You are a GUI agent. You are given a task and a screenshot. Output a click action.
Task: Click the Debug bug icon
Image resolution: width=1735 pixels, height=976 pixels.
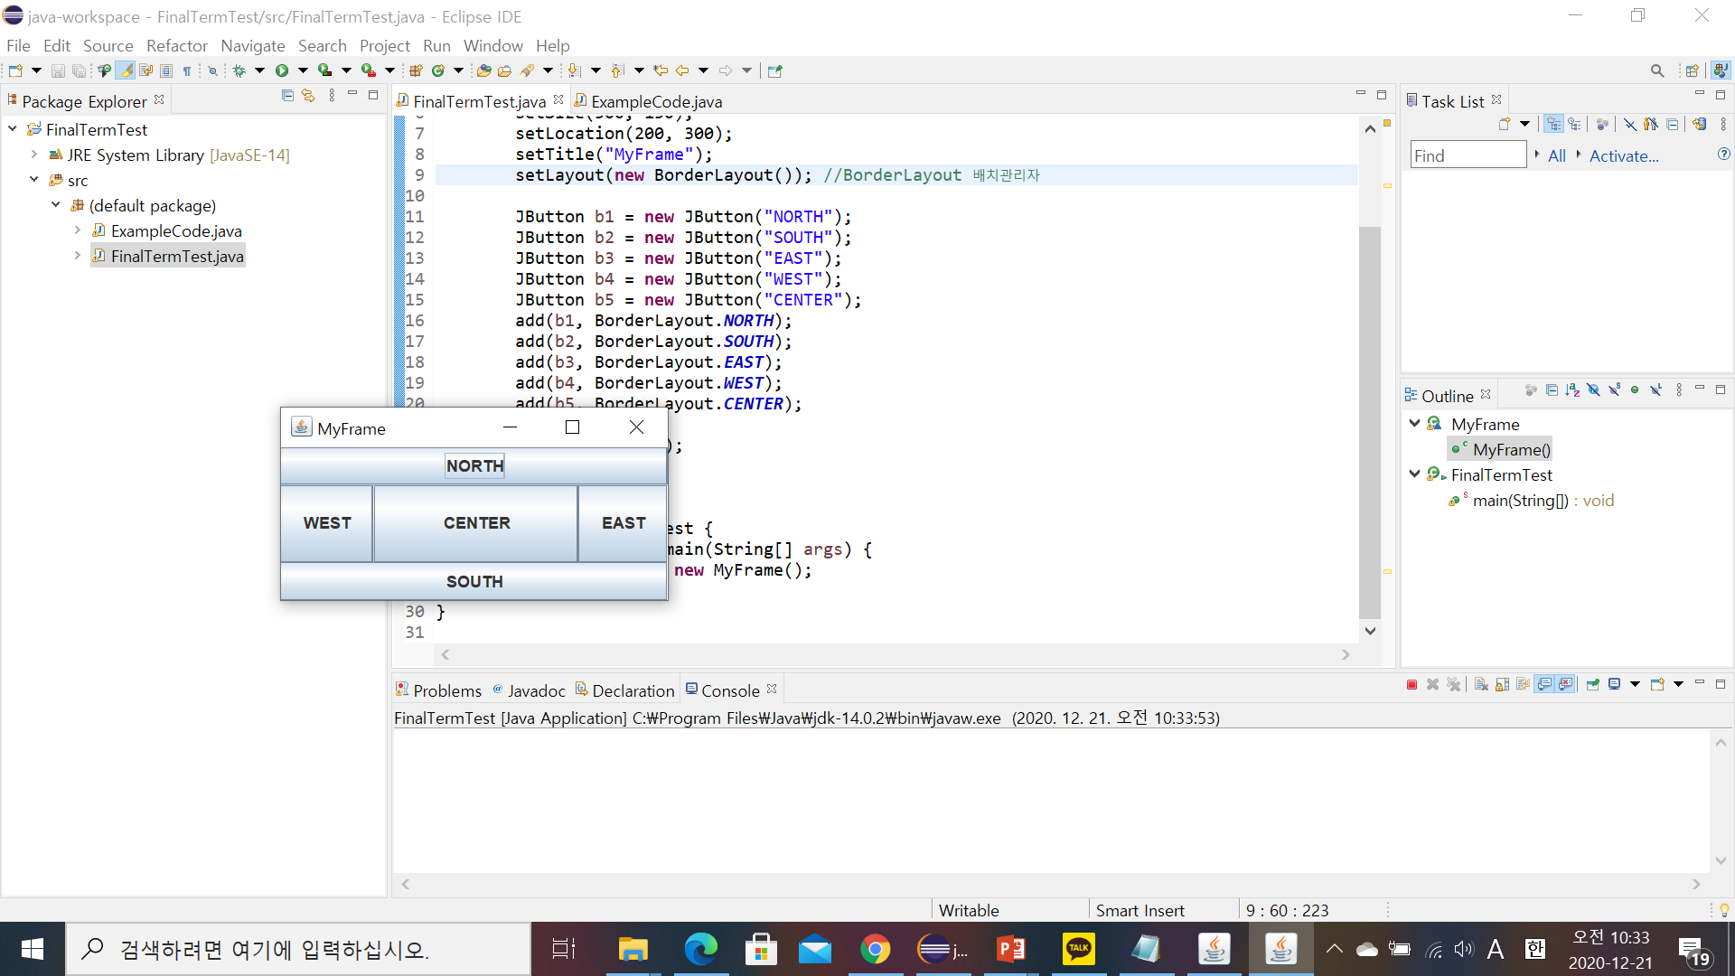coord(239,70)
